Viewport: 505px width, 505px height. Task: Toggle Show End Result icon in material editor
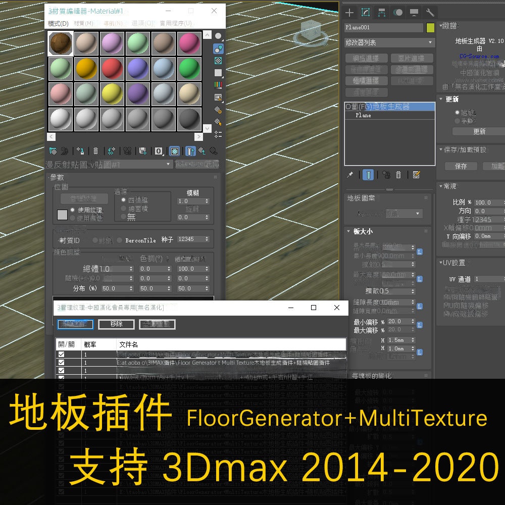coord(190,151)
